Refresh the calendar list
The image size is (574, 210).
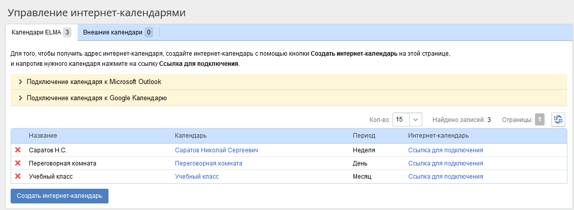[x=558, y=120]
